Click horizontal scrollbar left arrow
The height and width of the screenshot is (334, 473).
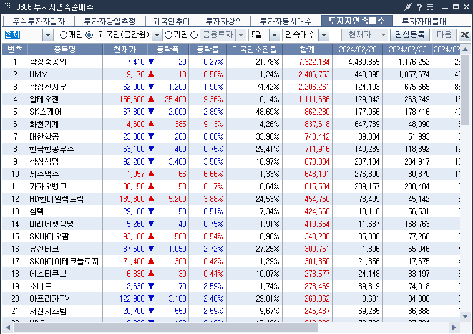point(8,327)
